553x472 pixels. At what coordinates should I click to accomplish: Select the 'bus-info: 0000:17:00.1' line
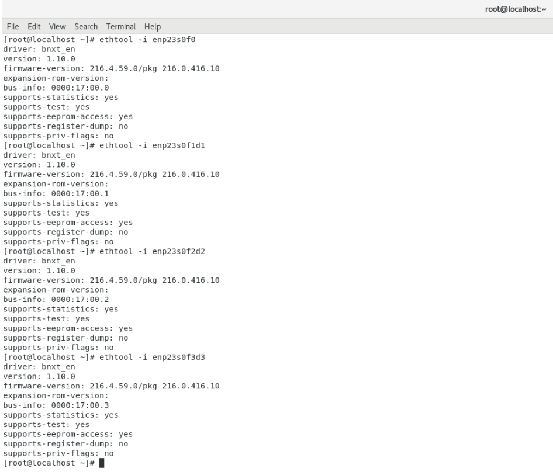[56, 193]
